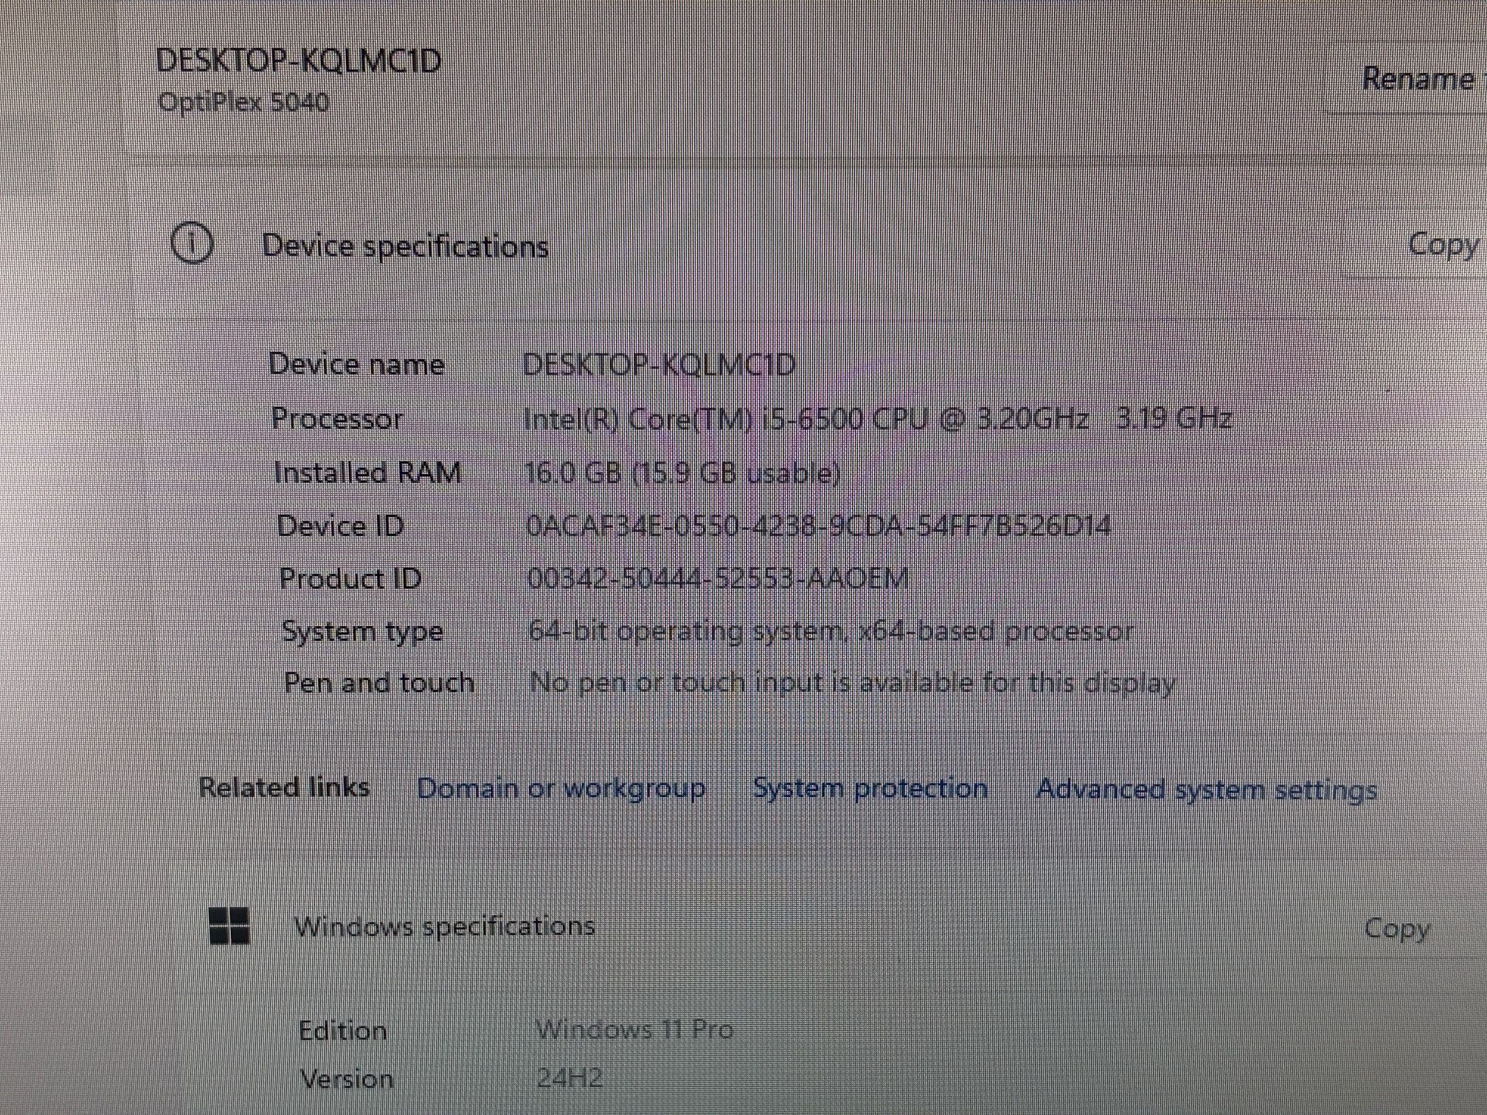The image size is (1487, 1115).
Task: Click the Windows logo icon
Action: point(229,925)
